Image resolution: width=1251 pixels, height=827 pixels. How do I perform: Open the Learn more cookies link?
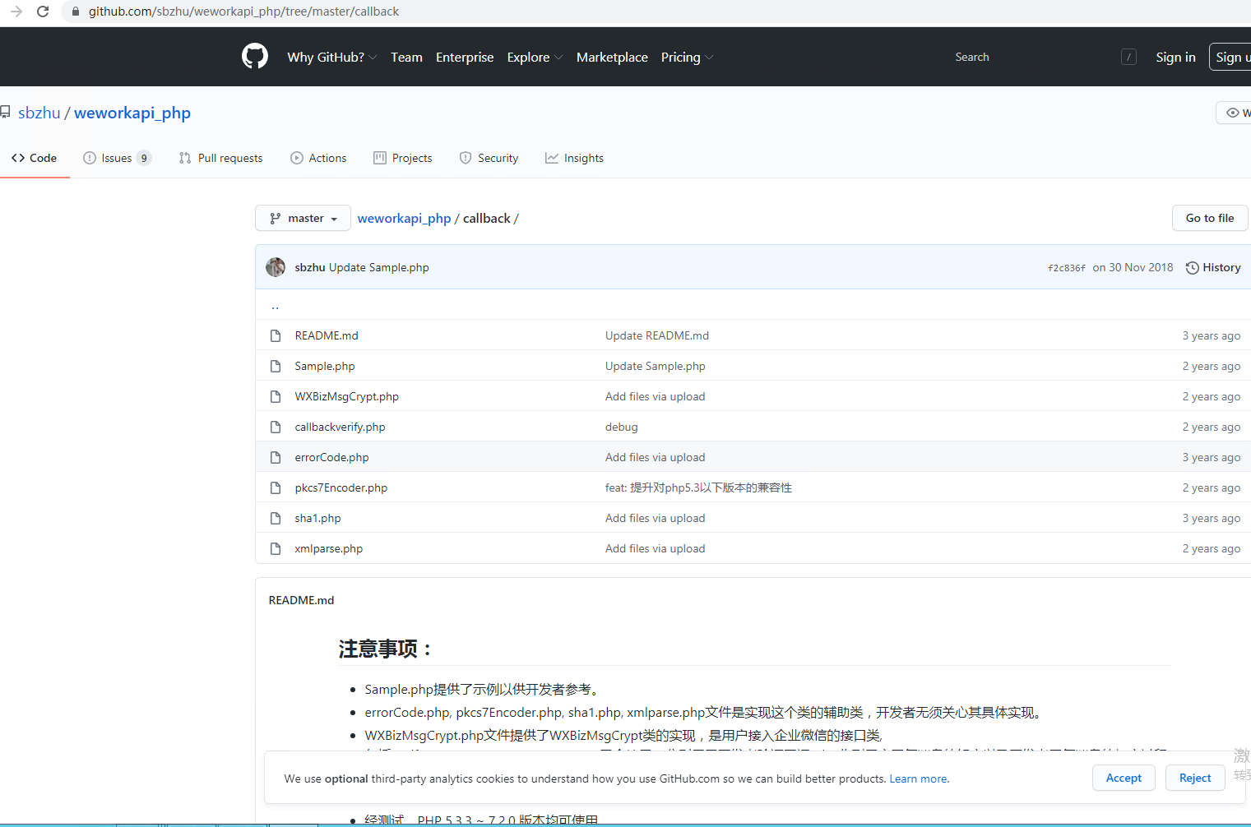pyautogui.click(x=918, y=778)
